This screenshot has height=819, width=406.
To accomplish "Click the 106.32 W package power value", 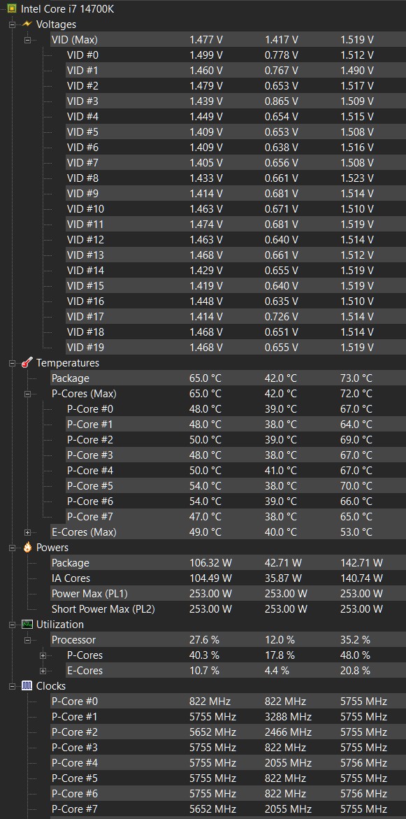I will (x=210, y=562).
